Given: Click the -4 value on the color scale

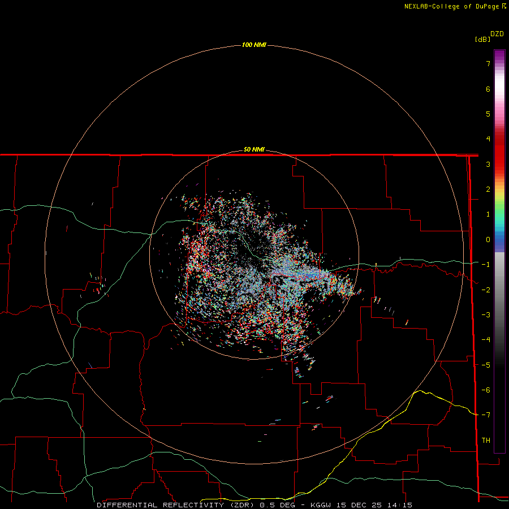Looking at the screenshot, I should click(x=486, y=340).
